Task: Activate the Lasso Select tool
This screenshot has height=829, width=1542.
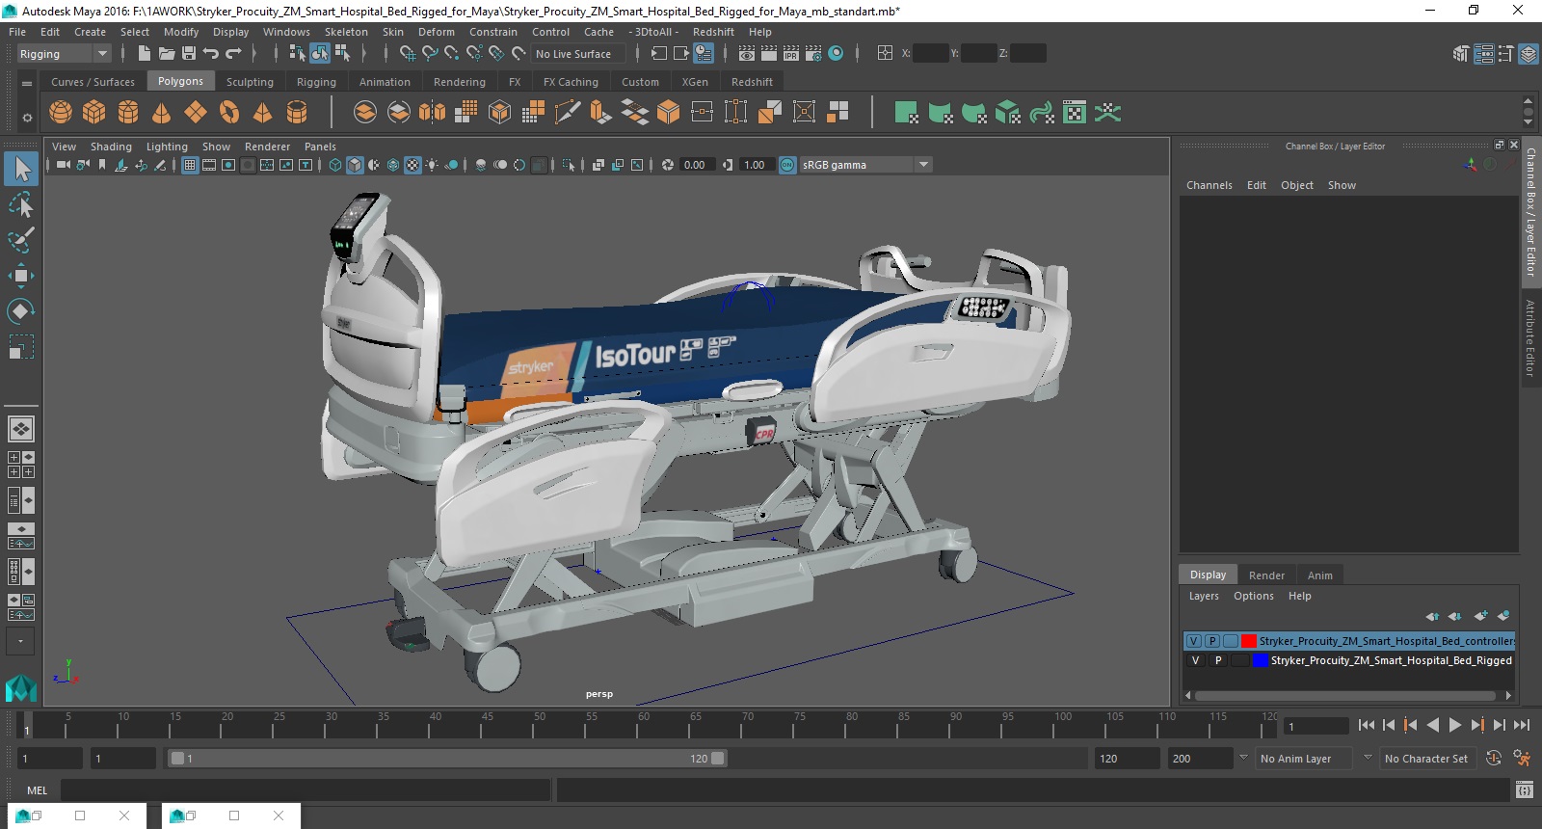Action: click(21, 204)
